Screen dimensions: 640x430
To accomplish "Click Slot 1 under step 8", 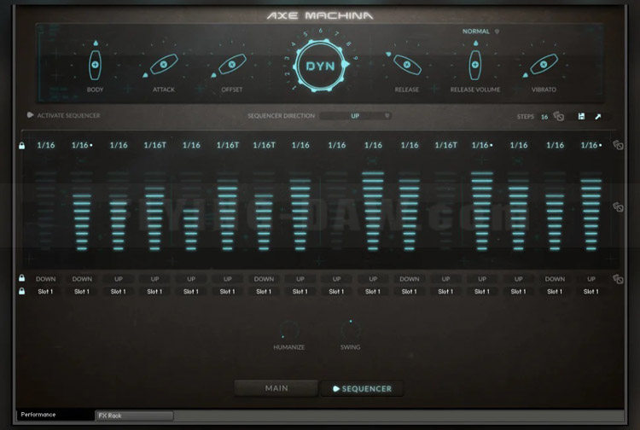I will 300,292.
